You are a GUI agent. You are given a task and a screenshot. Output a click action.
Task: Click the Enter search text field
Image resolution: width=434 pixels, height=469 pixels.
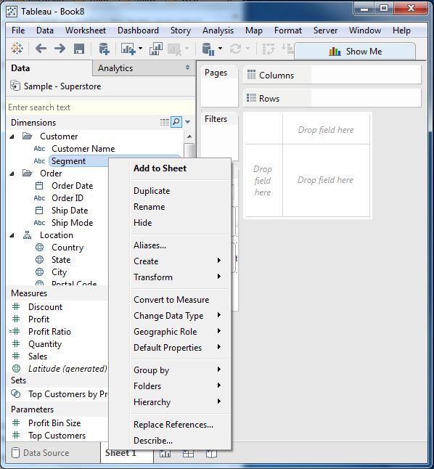100,107
